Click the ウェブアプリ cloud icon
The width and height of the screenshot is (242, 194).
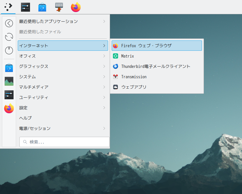coord(116,87)
